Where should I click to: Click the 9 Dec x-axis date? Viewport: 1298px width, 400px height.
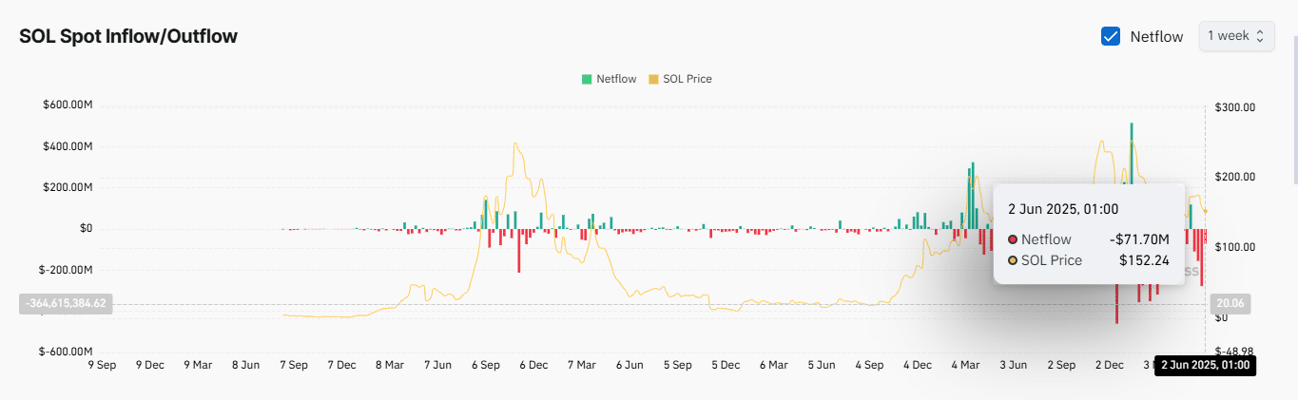pyautogui.click(x=149, y=365)
